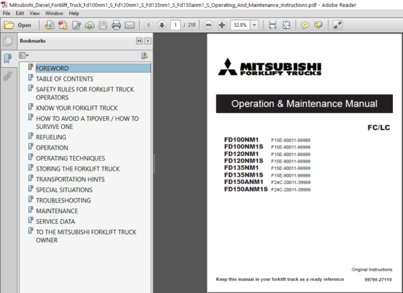Click the Open text button
The width and height of the screenshot is (403, 293).
pos(24,26)
